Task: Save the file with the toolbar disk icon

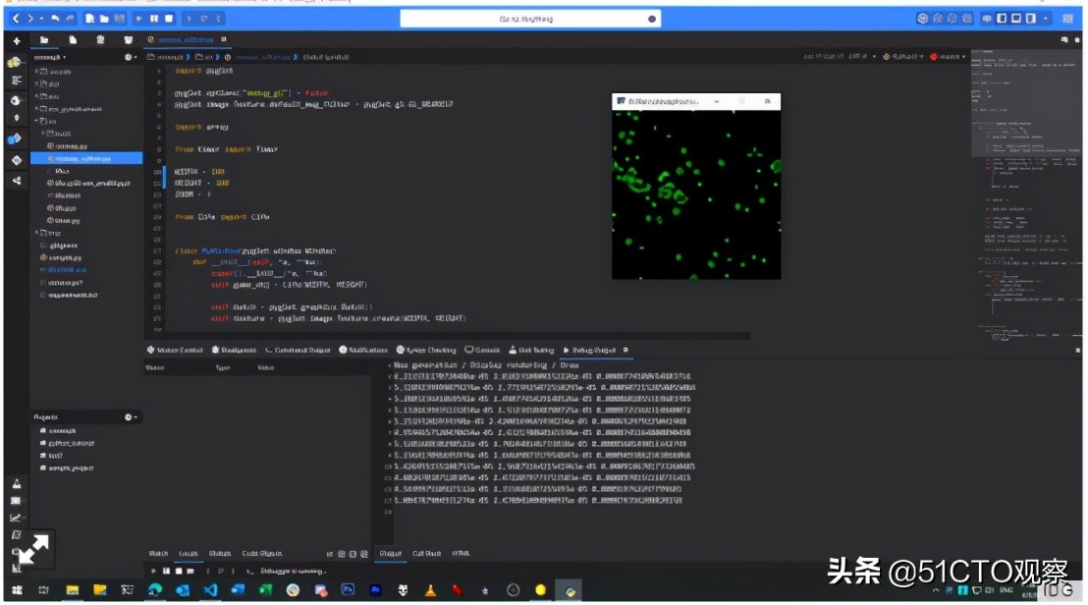Action: 120,19
